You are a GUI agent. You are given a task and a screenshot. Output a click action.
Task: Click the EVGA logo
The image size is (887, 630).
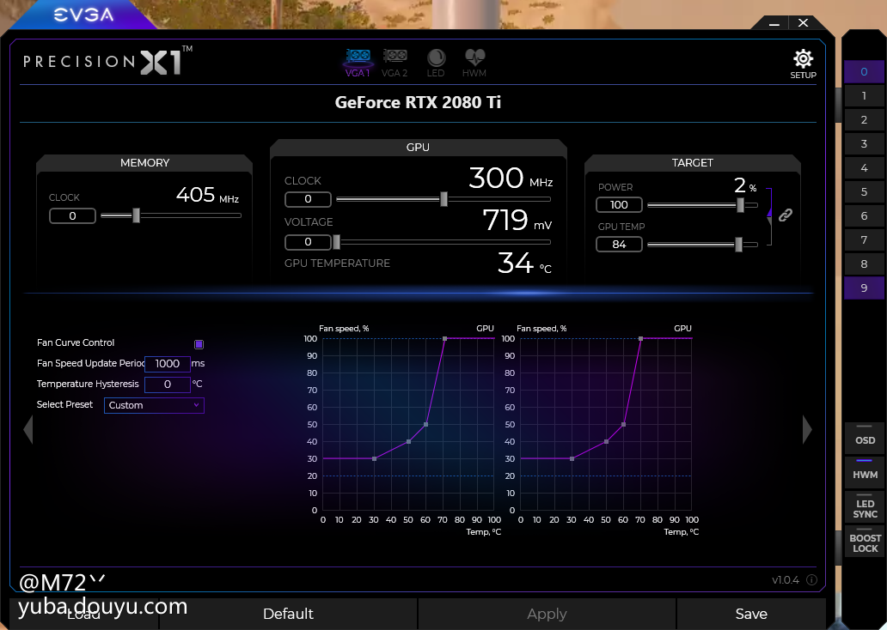tap(83, 15)
